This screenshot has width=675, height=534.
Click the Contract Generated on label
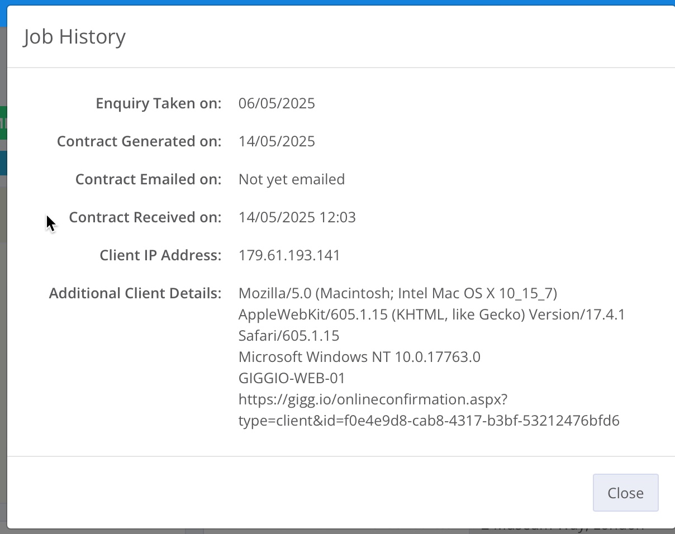139,141
